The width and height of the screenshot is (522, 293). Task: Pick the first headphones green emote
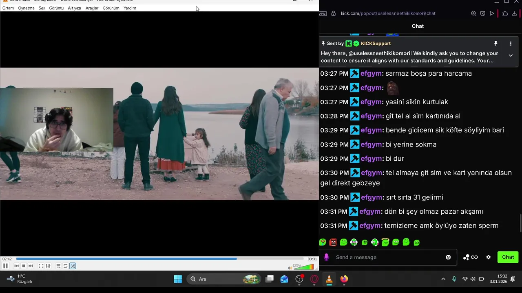click(x=354, y=242)
